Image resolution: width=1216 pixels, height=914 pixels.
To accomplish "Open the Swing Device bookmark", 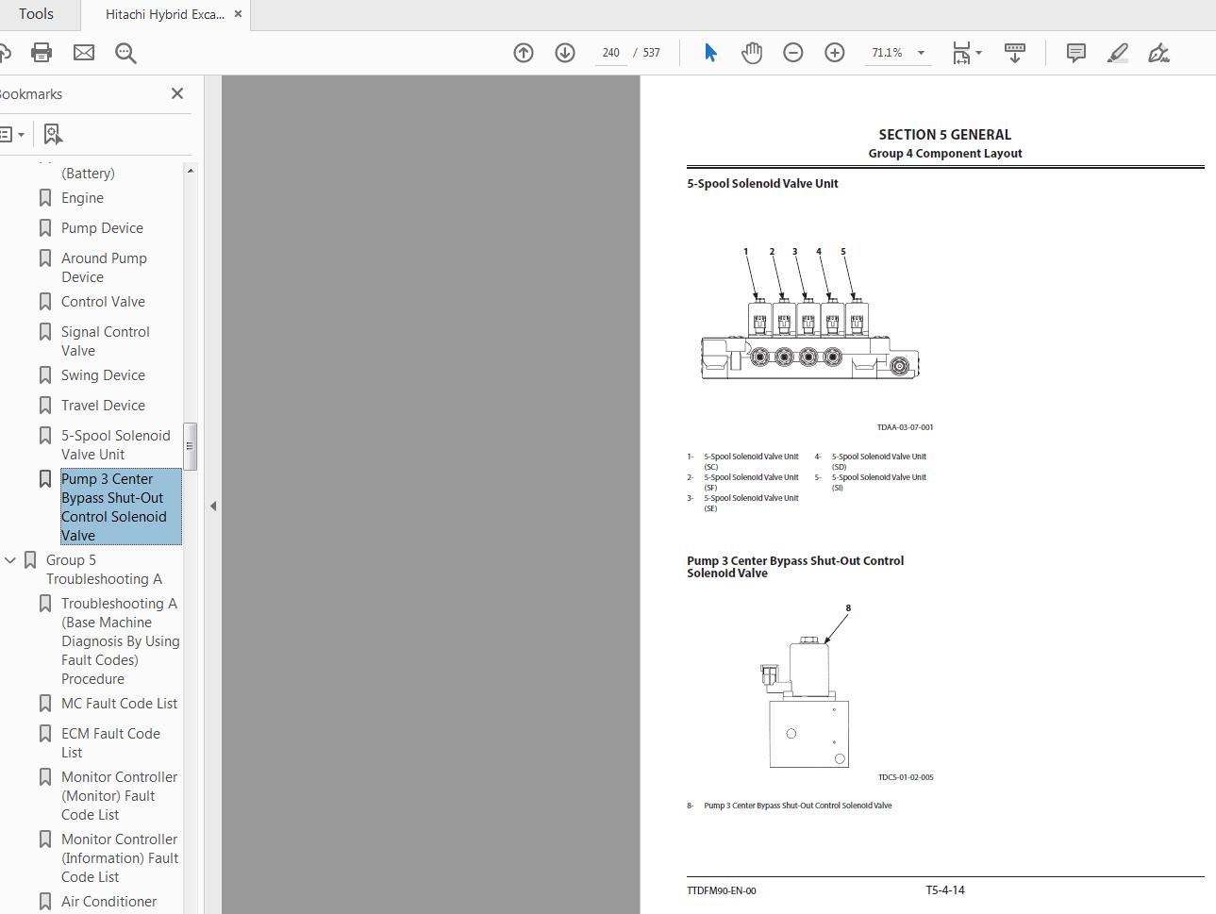I will 103,375.
